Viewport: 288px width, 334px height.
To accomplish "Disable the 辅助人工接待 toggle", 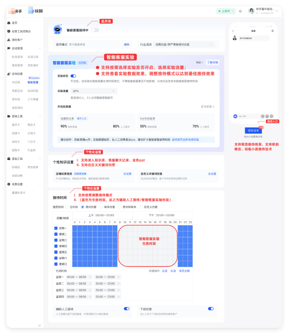I will coord(127,309).
